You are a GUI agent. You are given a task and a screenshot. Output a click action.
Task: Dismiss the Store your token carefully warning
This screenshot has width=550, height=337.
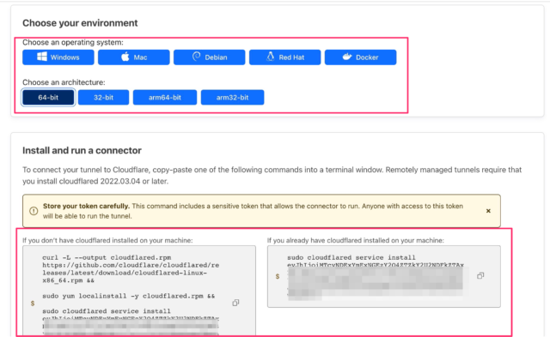pyautogui.click(x=488, y=211)
